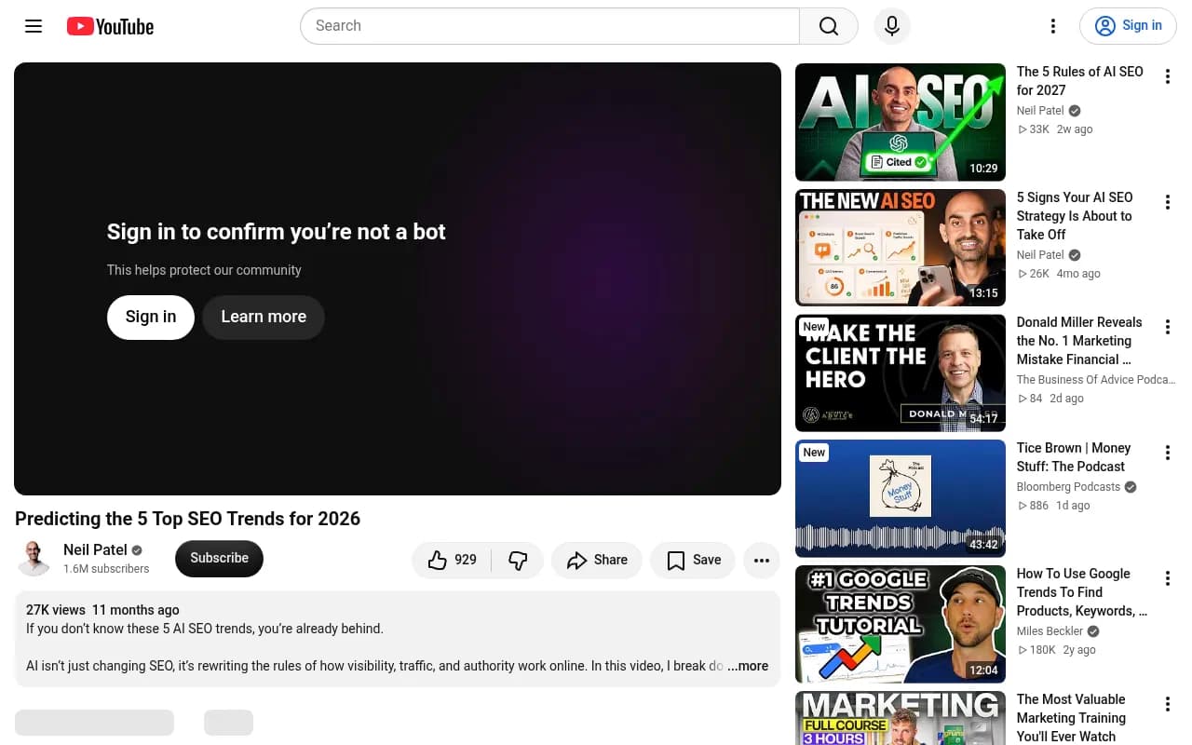The image size is (1192, 745).
Task: Open options for Most Valuable Marketing Training
Action: (x=1167, y=704)
